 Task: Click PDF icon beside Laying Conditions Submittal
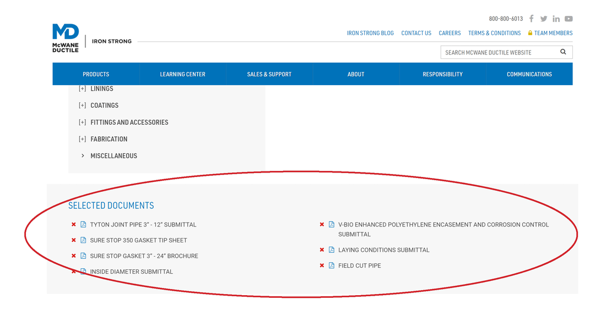tap(331, 250)
